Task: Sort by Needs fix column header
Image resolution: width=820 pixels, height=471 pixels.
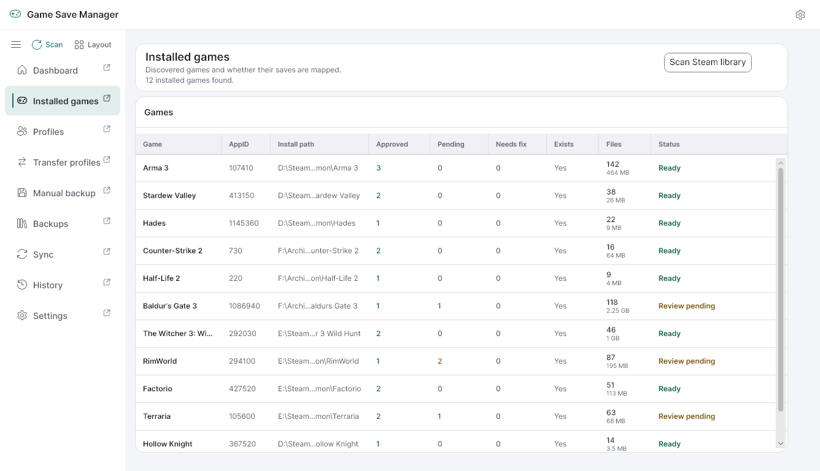Action: 517,144
